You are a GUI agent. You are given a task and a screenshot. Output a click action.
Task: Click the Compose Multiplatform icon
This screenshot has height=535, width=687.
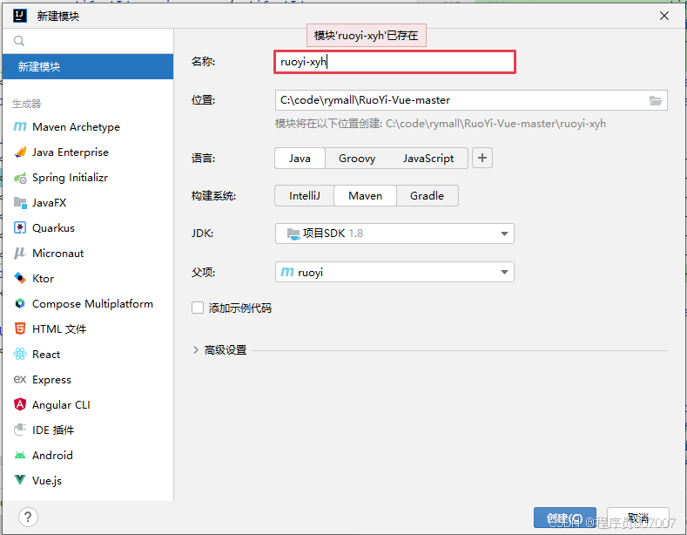click(20, 304)
